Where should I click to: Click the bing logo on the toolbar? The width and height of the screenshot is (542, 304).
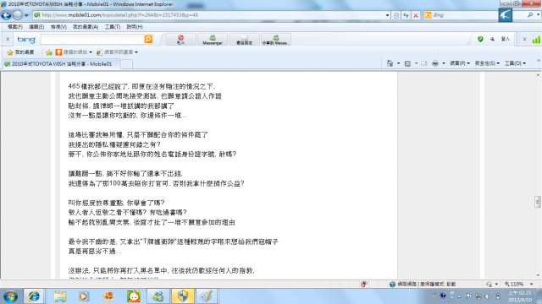click(26, 40)
